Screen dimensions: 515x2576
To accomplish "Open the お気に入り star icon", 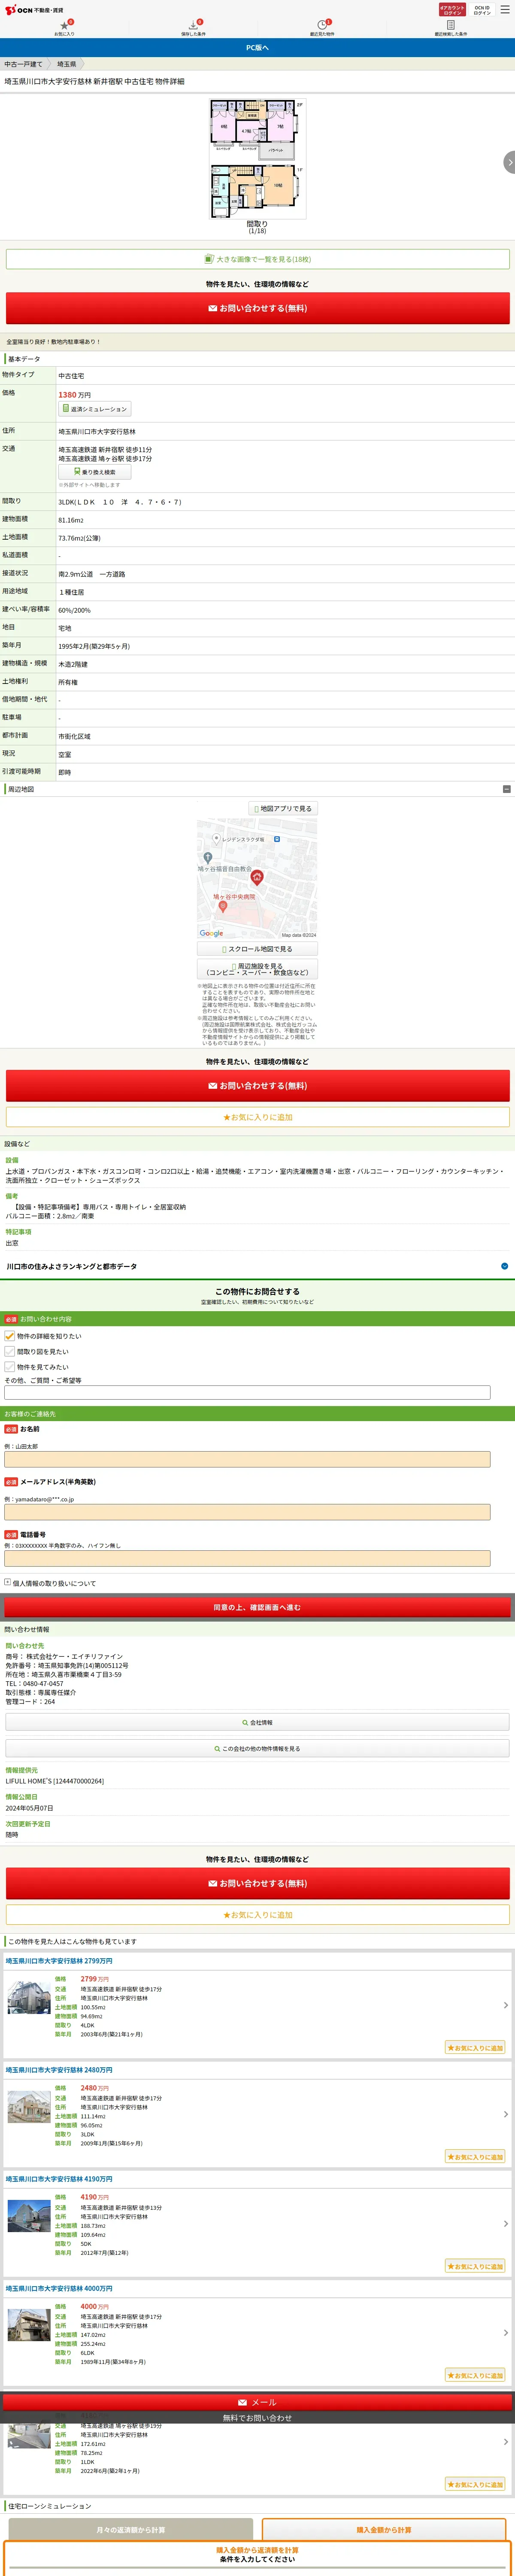I will [x=64, y=27].
